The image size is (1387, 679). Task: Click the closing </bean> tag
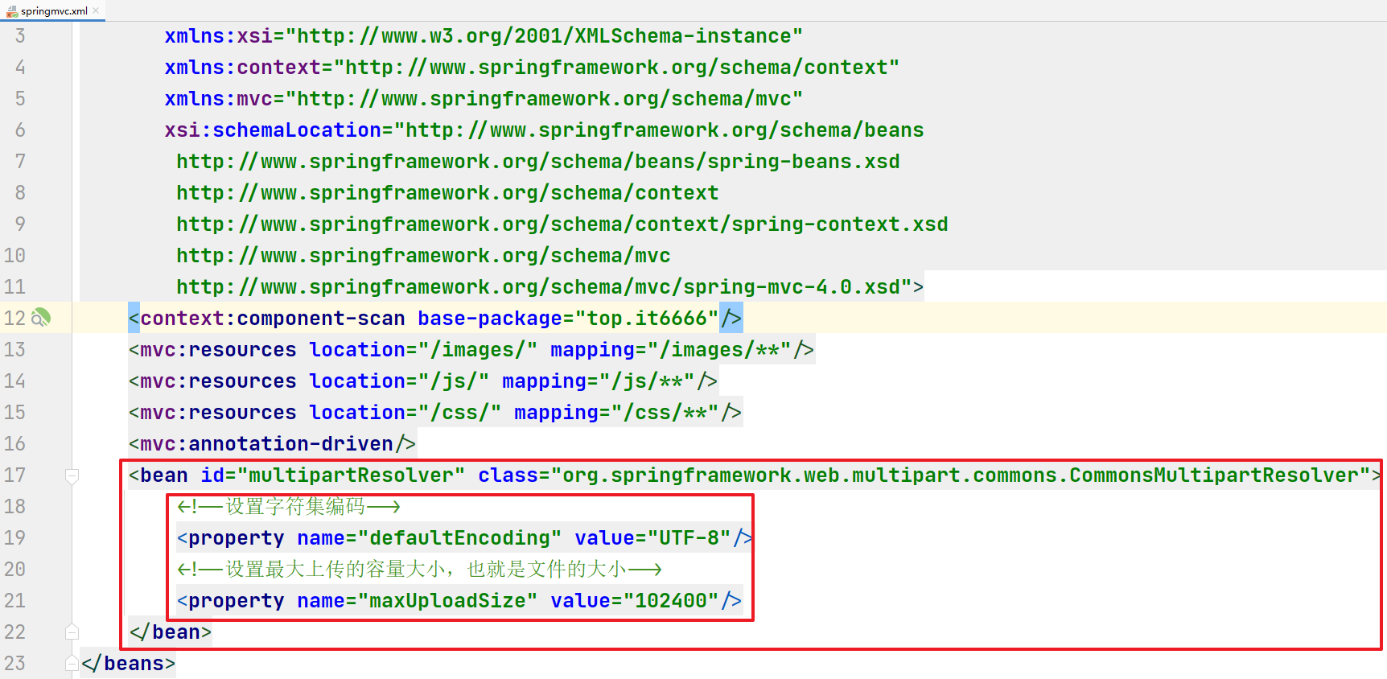click(x=171, y=632)
